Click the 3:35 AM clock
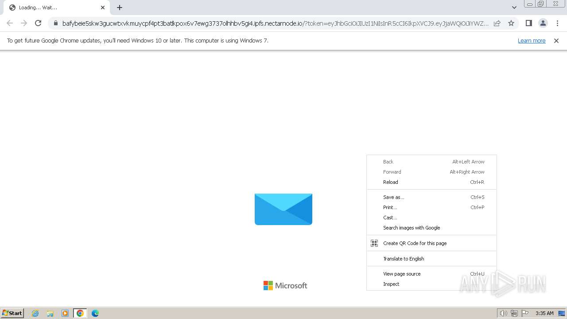This screenshot has width=567, height=319. tap(544, 313)
